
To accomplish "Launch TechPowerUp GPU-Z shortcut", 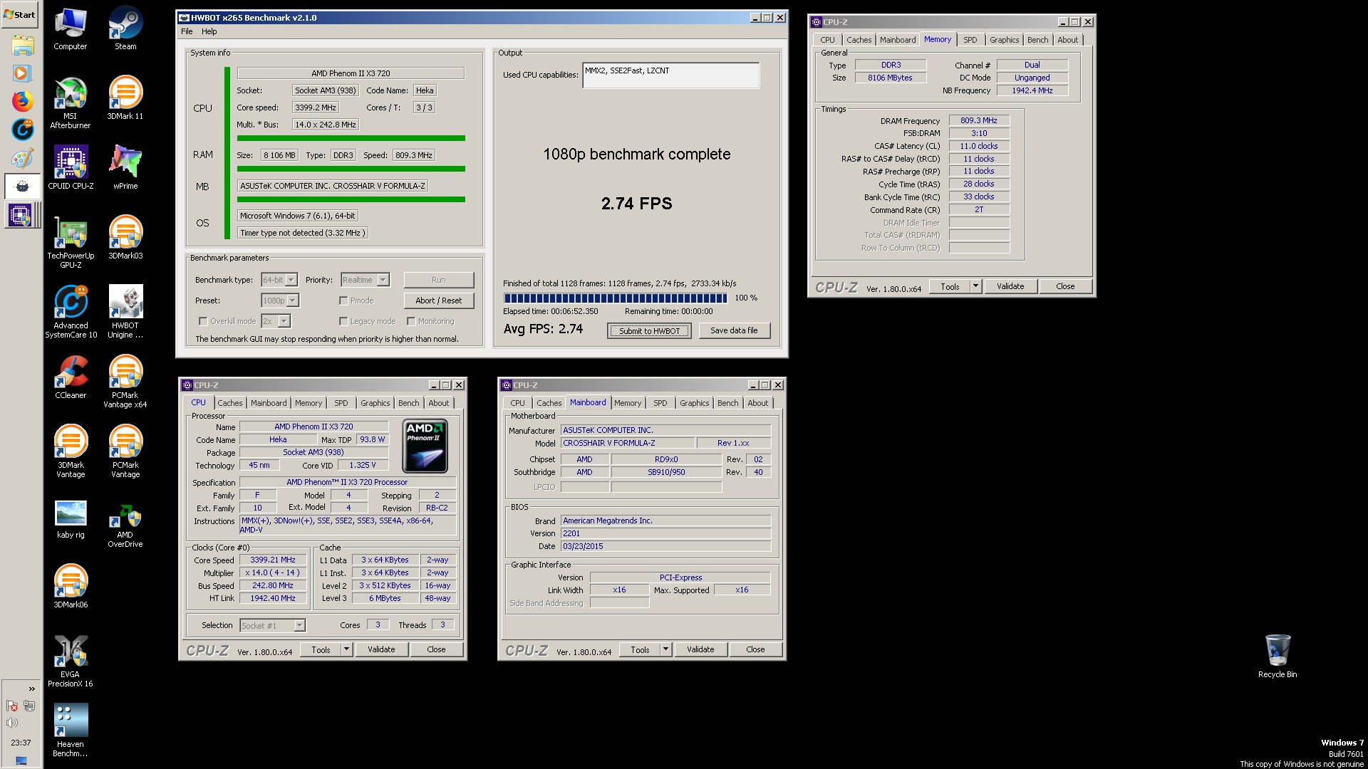I will (x=71, y=242).
